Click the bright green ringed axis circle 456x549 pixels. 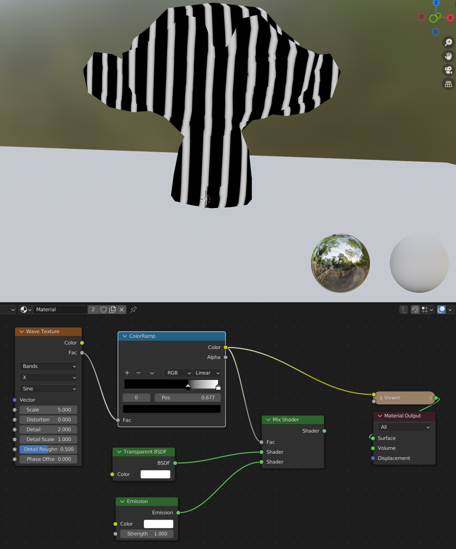click(433, 19)
